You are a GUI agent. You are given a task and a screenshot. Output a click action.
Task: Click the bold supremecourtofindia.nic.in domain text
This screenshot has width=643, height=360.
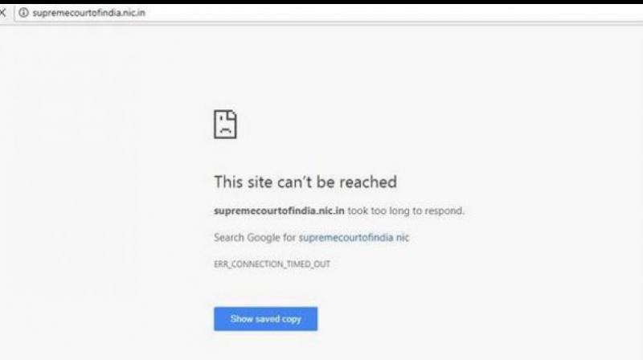pos(279,211)
